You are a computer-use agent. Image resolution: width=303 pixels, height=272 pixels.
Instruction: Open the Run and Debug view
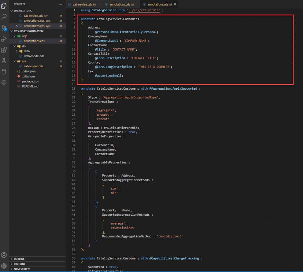point(4,39)
